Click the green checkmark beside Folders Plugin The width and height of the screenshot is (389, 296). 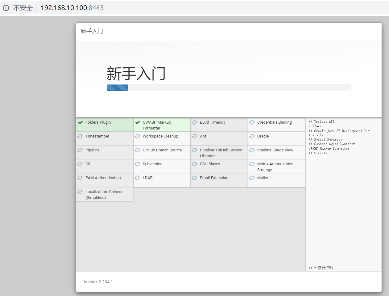tap(80, 122)
